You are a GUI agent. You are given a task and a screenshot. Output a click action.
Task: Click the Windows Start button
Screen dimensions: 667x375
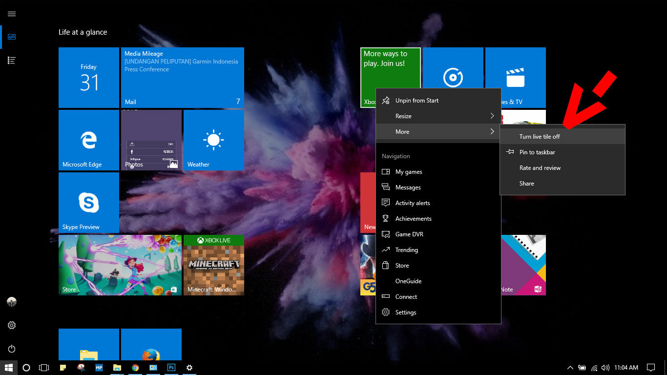coord(8,368)
